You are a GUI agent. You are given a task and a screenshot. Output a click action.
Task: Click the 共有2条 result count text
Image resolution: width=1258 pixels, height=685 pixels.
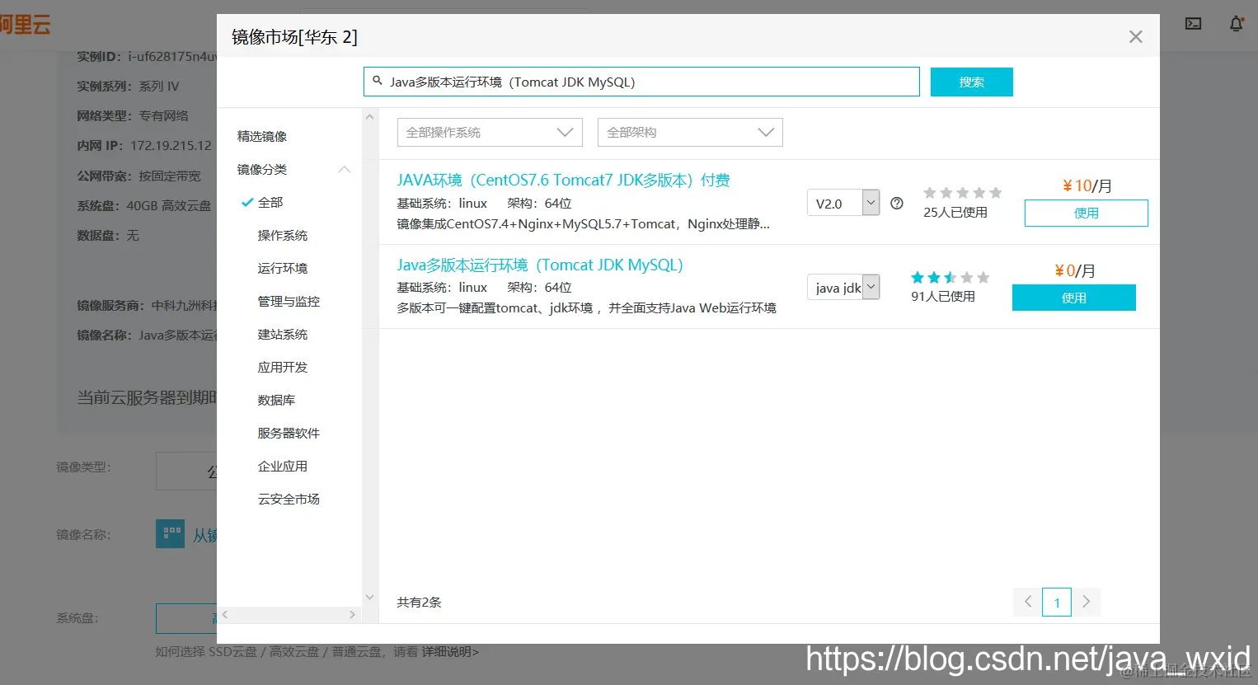click(419, 602)
